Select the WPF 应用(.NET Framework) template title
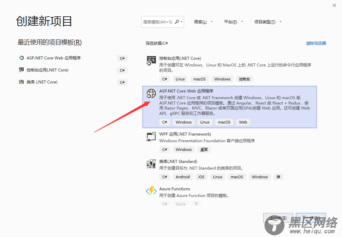342x237 pixels. [185, 134]
